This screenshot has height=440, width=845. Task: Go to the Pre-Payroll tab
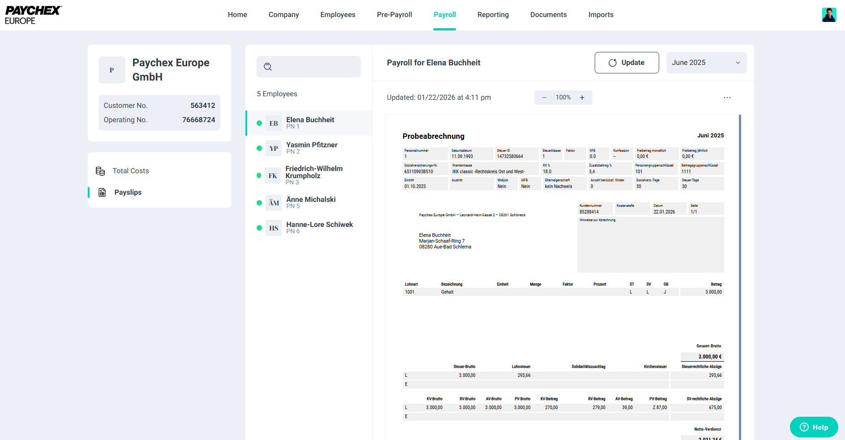coord(394,15)
